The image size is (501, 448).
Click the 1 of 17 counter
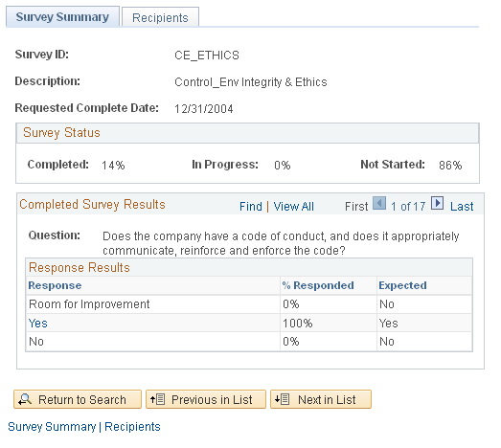[408, 206]
